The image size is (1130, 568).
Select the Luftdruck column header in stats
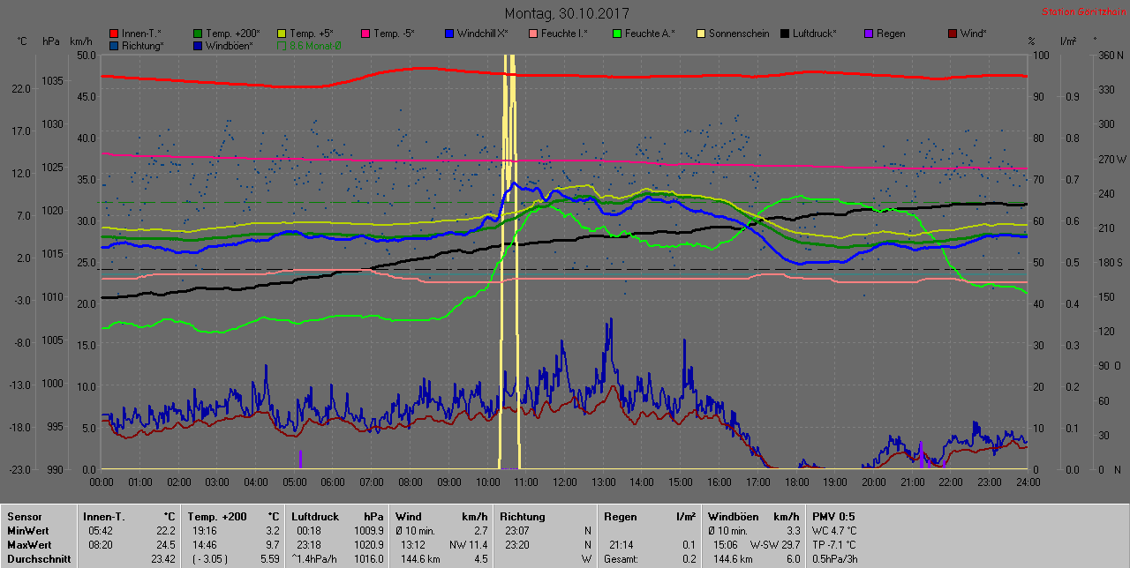[314, 516]
